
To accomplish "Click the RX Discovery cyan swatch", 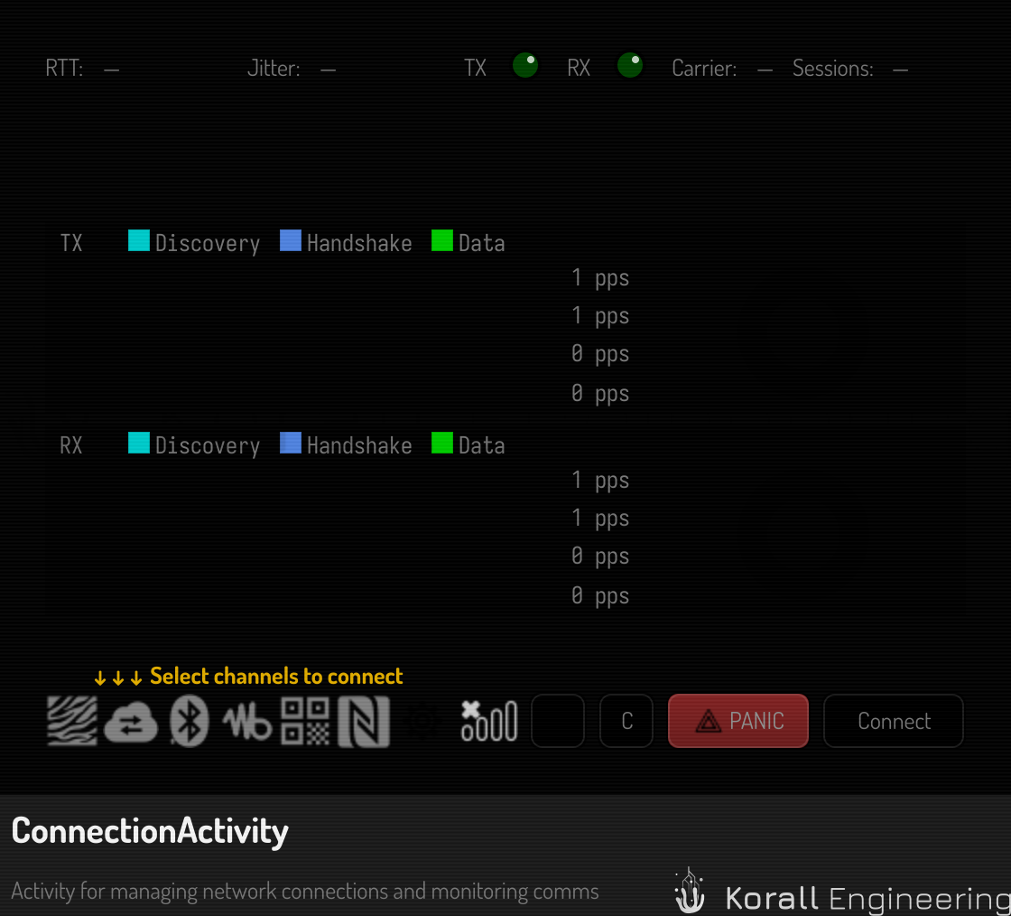I will click(139, 444).
